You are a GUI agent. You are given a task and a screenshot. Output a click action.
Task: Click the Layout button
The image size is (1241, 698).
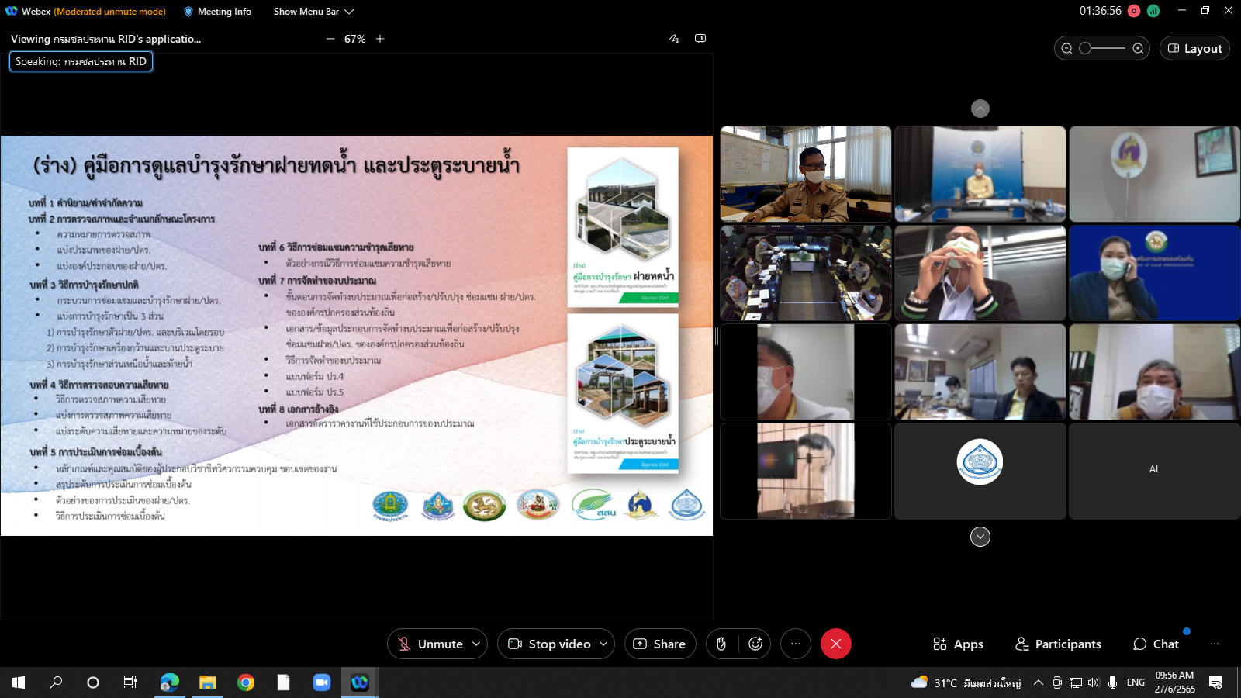pos(1194,48)
